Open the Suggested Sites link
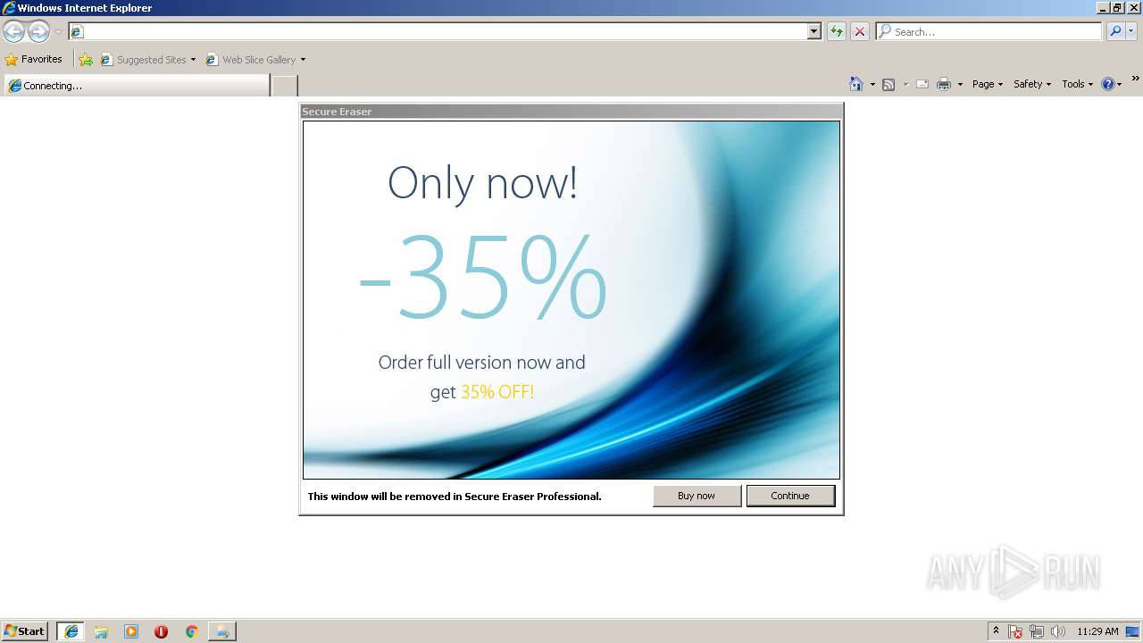1143x643 pixels. click(147, 60)
